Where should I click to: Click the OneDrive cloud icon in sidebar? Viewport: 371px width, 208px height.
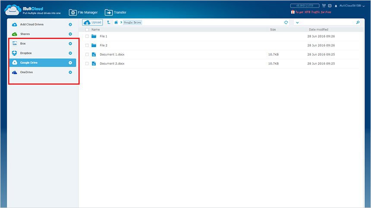[x=14, y=72]
